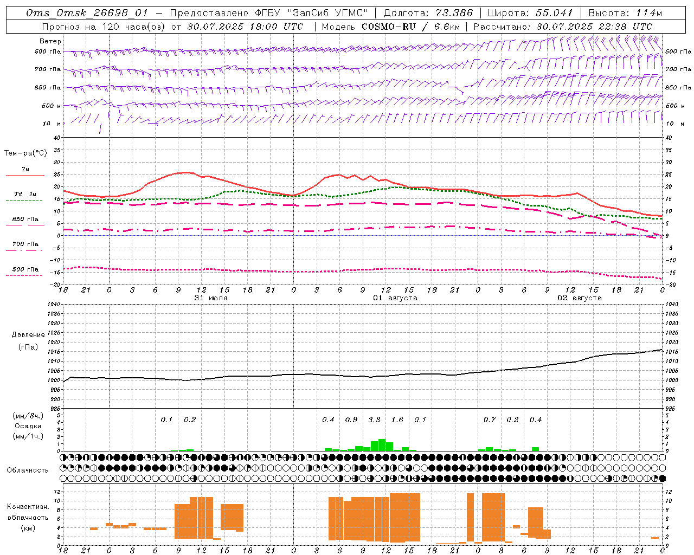Click the precipitation value 0.7
Image resolution: width=694 pixels, height=555 pixels.
[490, 420]
